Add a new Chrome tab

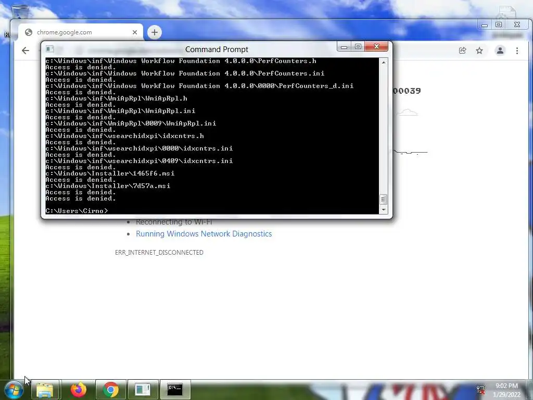coord(155,32)
